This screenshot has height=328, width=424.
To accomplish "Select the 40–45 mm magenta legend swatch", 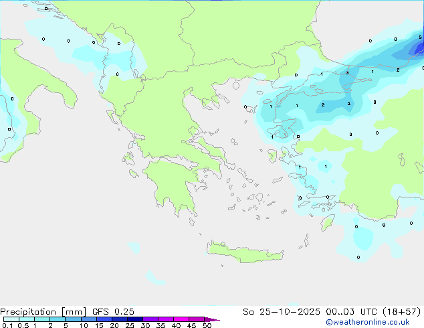I will 181,319.
